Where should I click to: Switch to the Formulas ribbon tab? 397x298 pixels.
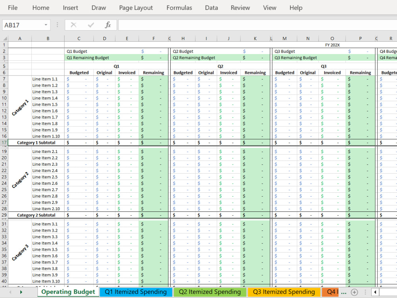[179, 8]
